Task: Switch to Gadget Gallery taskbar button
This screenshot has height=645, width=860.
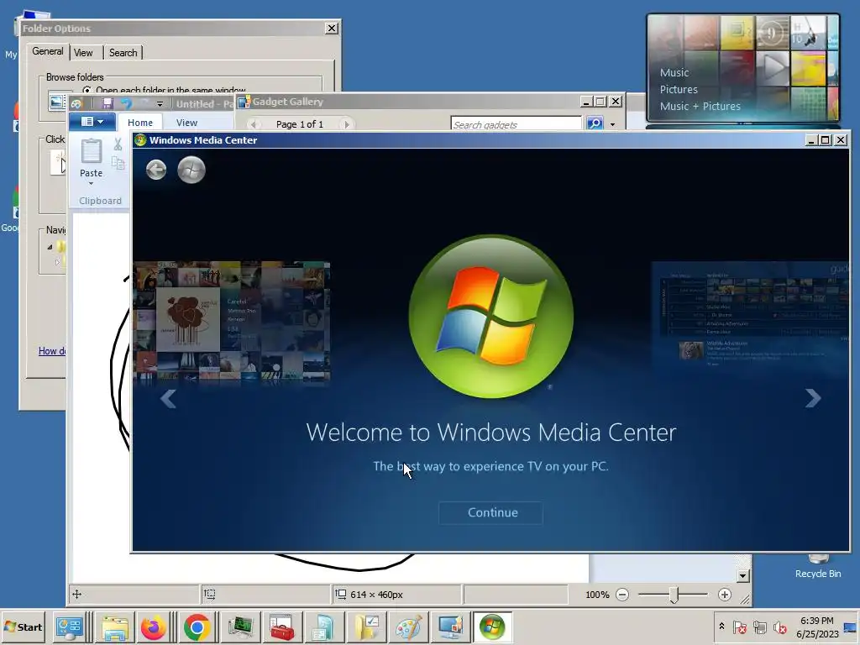Action: coord(450,627)
